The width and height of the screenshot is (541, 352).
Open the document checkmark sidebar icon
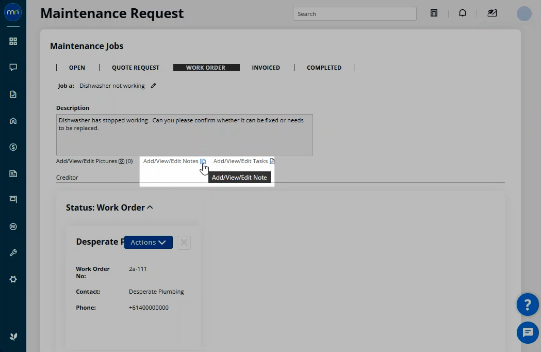(x=13, y=94)
